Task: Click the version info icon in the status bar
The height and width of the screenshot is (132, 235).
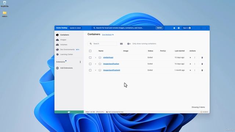Action: pyautogui.click(x=201, y=112)
